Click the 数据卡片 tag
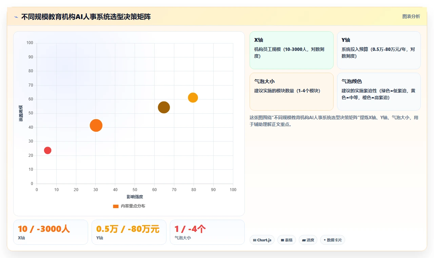The height and width of the screenshot is (258, 434). point(332,240)
